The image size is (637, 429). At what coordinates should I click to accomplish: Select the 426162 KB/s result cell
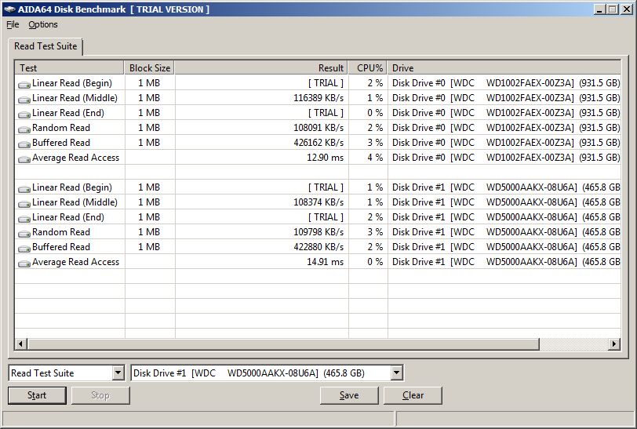click(x=318, y=143)
